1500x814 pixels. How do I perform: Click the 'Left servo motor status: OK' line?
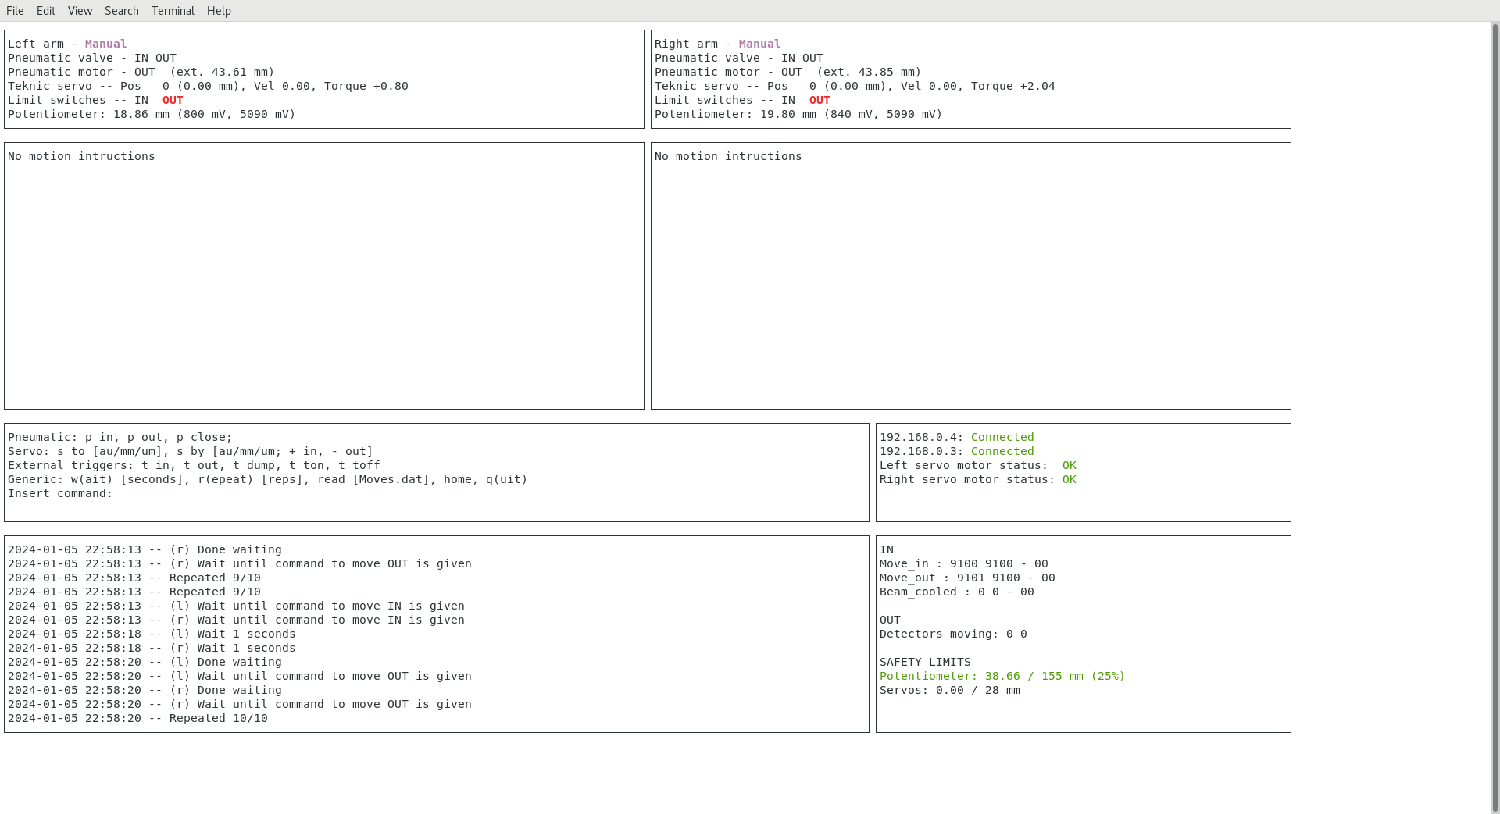point(978,465)
